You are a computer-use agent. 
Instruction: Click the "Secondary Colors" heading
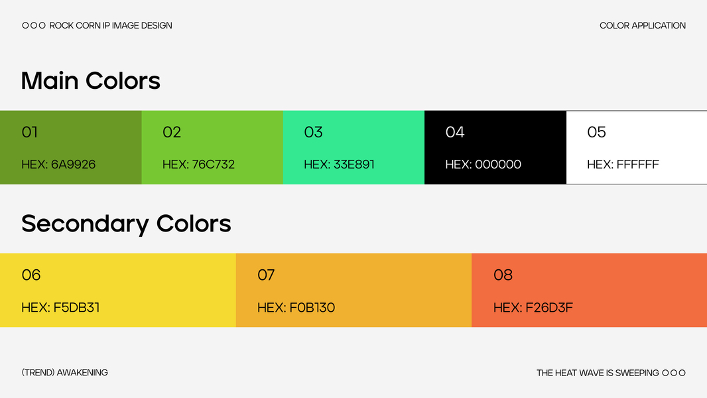tap(126, 224)
